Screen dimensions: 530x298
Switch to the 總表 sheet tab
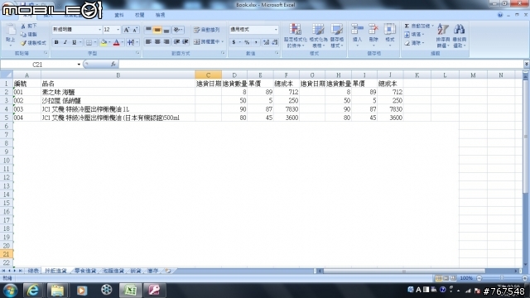click(33, 271)
